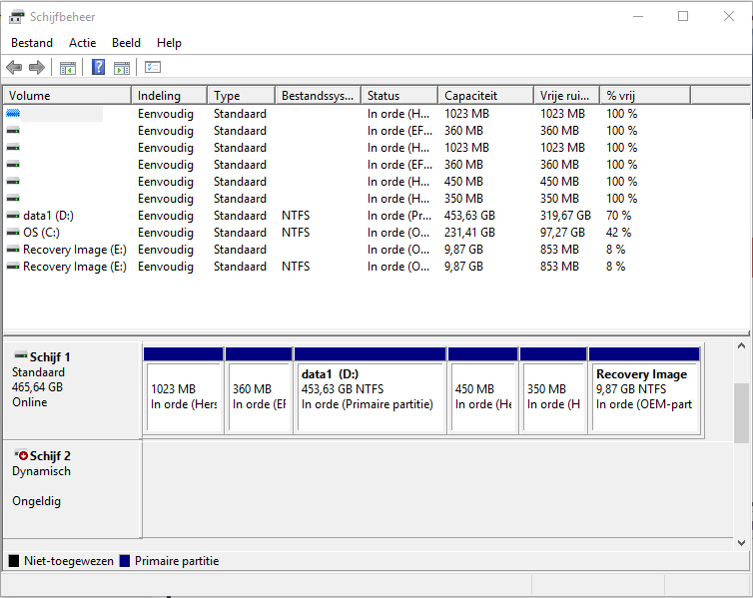
Task: Select the data1 (D:) partition block on Schijf 1
Action: tap(370, 389)
